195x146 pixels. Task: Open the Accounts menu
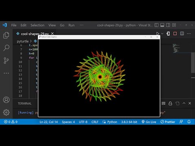6,100
